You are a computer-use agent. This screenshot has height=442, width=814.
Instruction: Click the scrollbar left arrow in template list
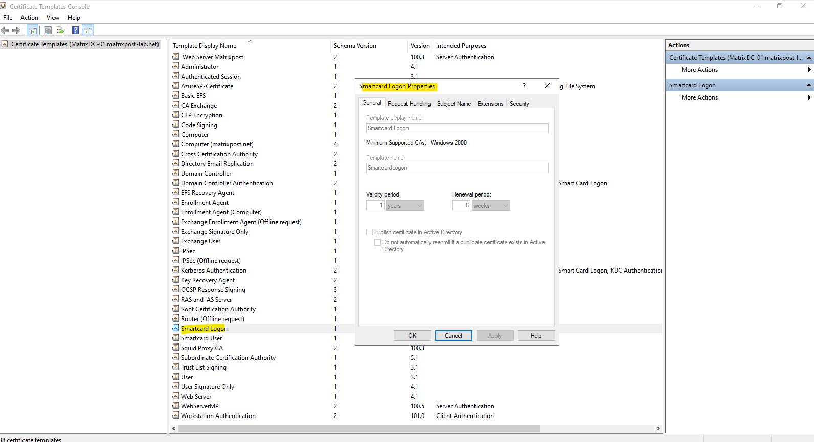pyautogui.click(x=174, y=428)
